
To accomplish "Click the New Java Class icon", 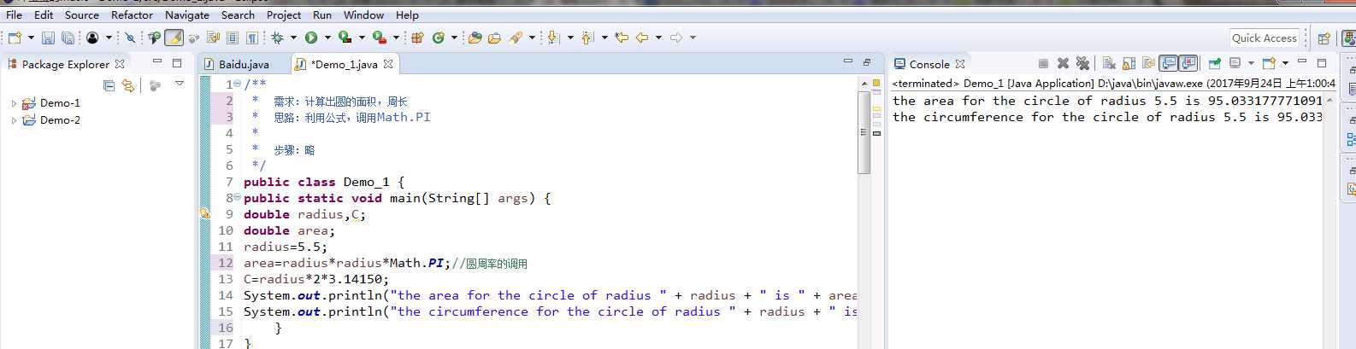I will 439,38.
